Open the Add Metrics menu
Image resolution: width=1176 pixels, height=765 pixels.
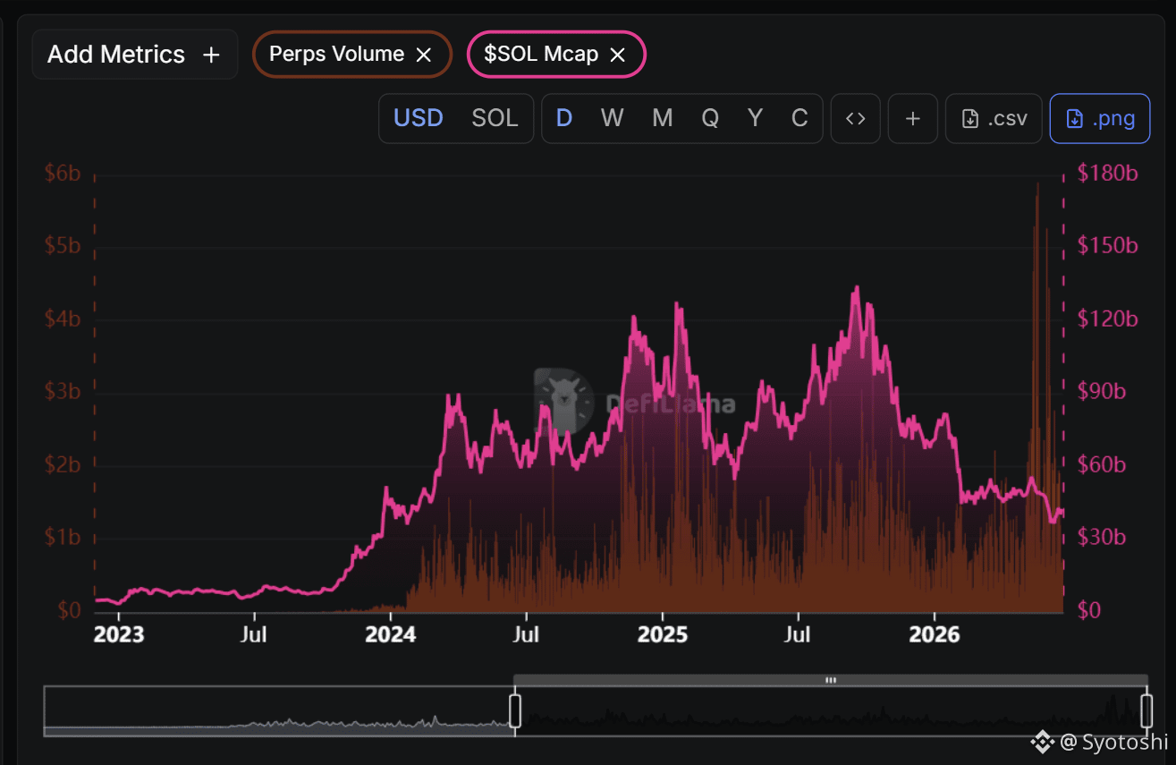click(134, 55)
